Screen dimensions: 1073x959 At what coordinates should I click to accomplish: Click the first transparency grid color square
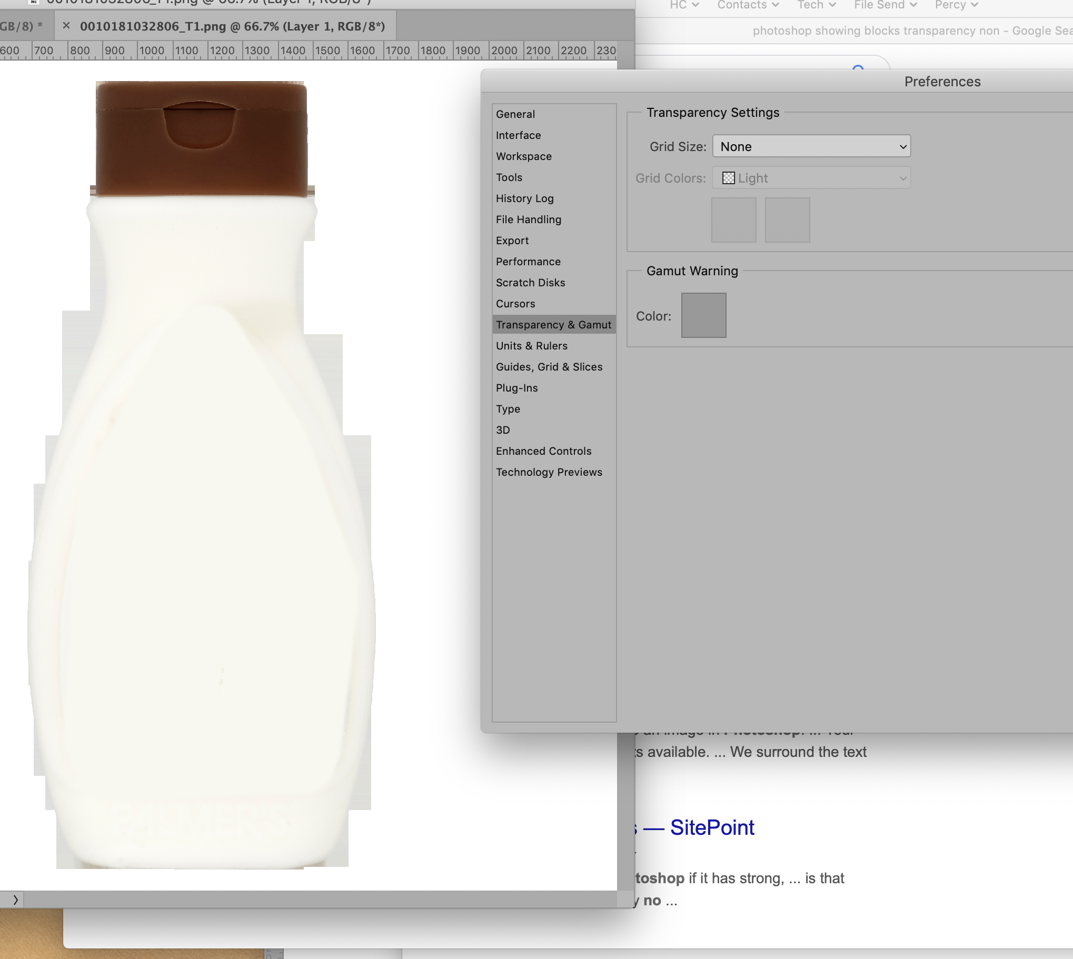click(733, 219)
